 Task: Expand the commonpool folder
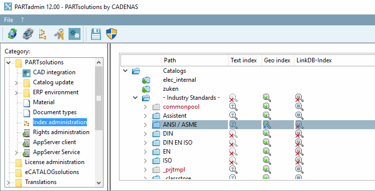pos(145,107)
